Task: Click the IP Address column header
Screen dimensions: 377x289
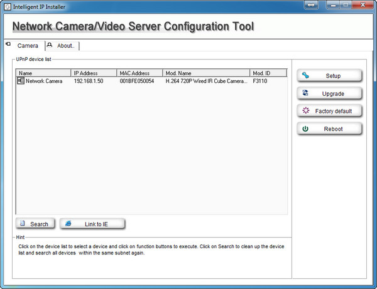Action: pyautogui.click(x=94, y=73)
